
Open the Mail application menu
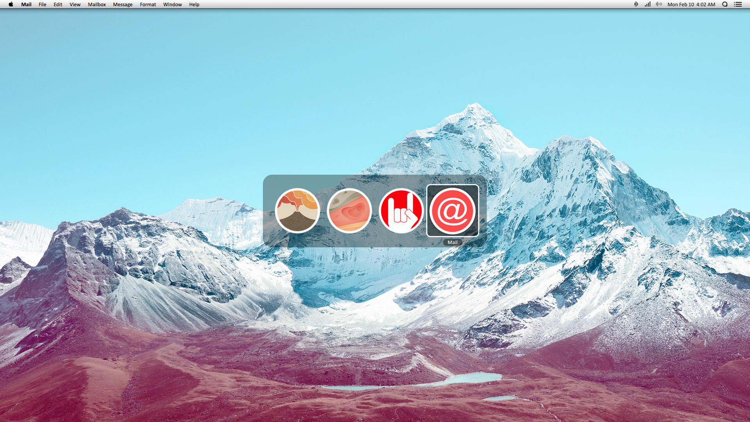click(x=26, y=4)
